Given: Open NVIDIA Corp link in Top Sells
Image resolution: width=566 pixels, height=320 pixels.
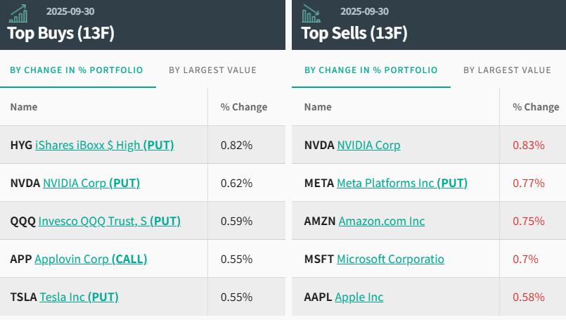Looking at the screenshot, I should [x=368, y=146].
